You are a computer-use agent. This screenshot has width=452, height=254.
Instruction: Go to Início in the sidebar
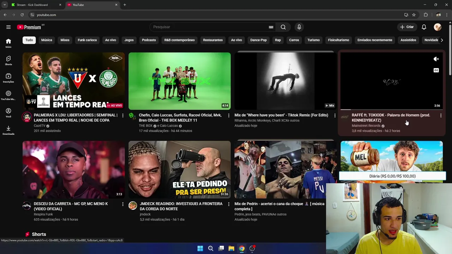(x=8, y=43)
